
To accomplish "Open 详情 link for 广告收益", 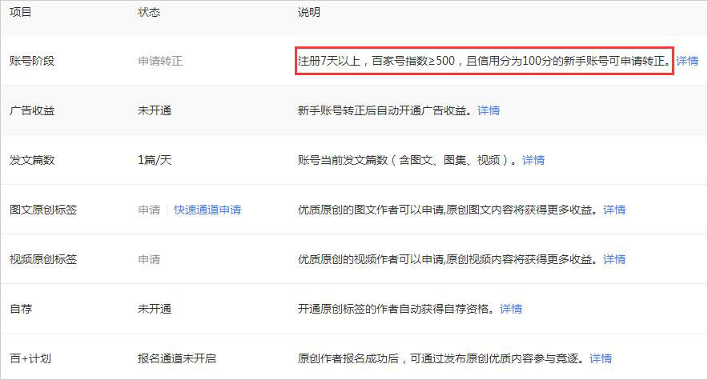I will (489, 110).
